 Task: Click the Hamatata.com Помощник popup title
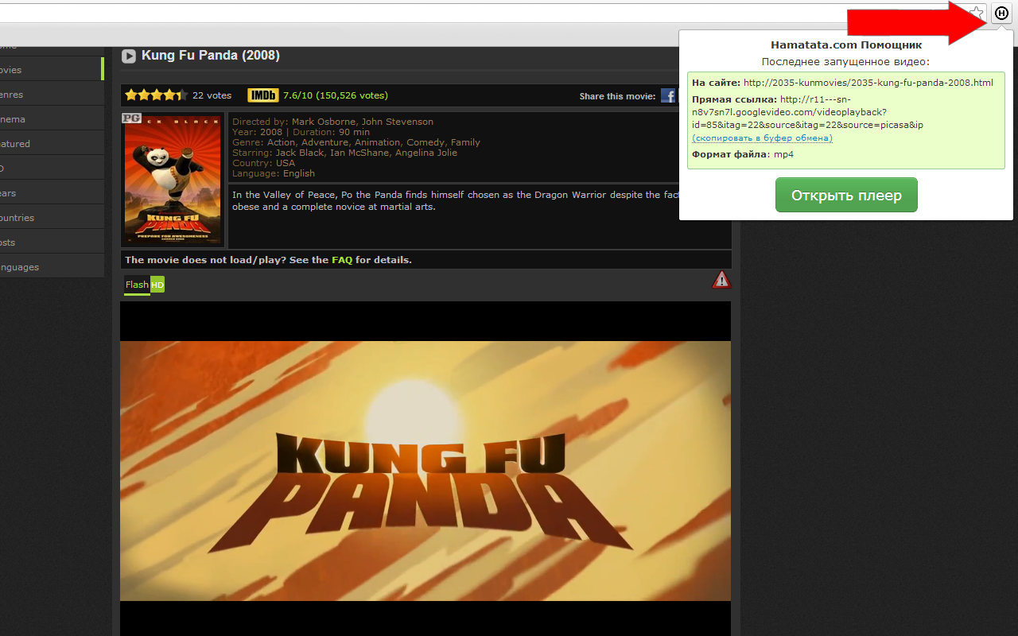coord(846,45)
